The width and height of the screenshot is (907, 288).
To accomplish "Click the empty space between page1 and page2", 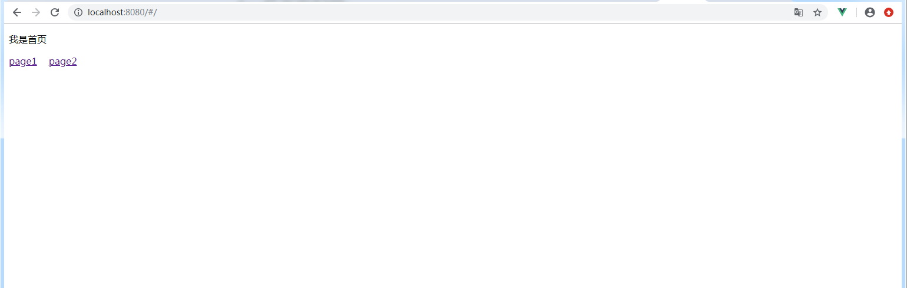I will [x=43, y=62].
